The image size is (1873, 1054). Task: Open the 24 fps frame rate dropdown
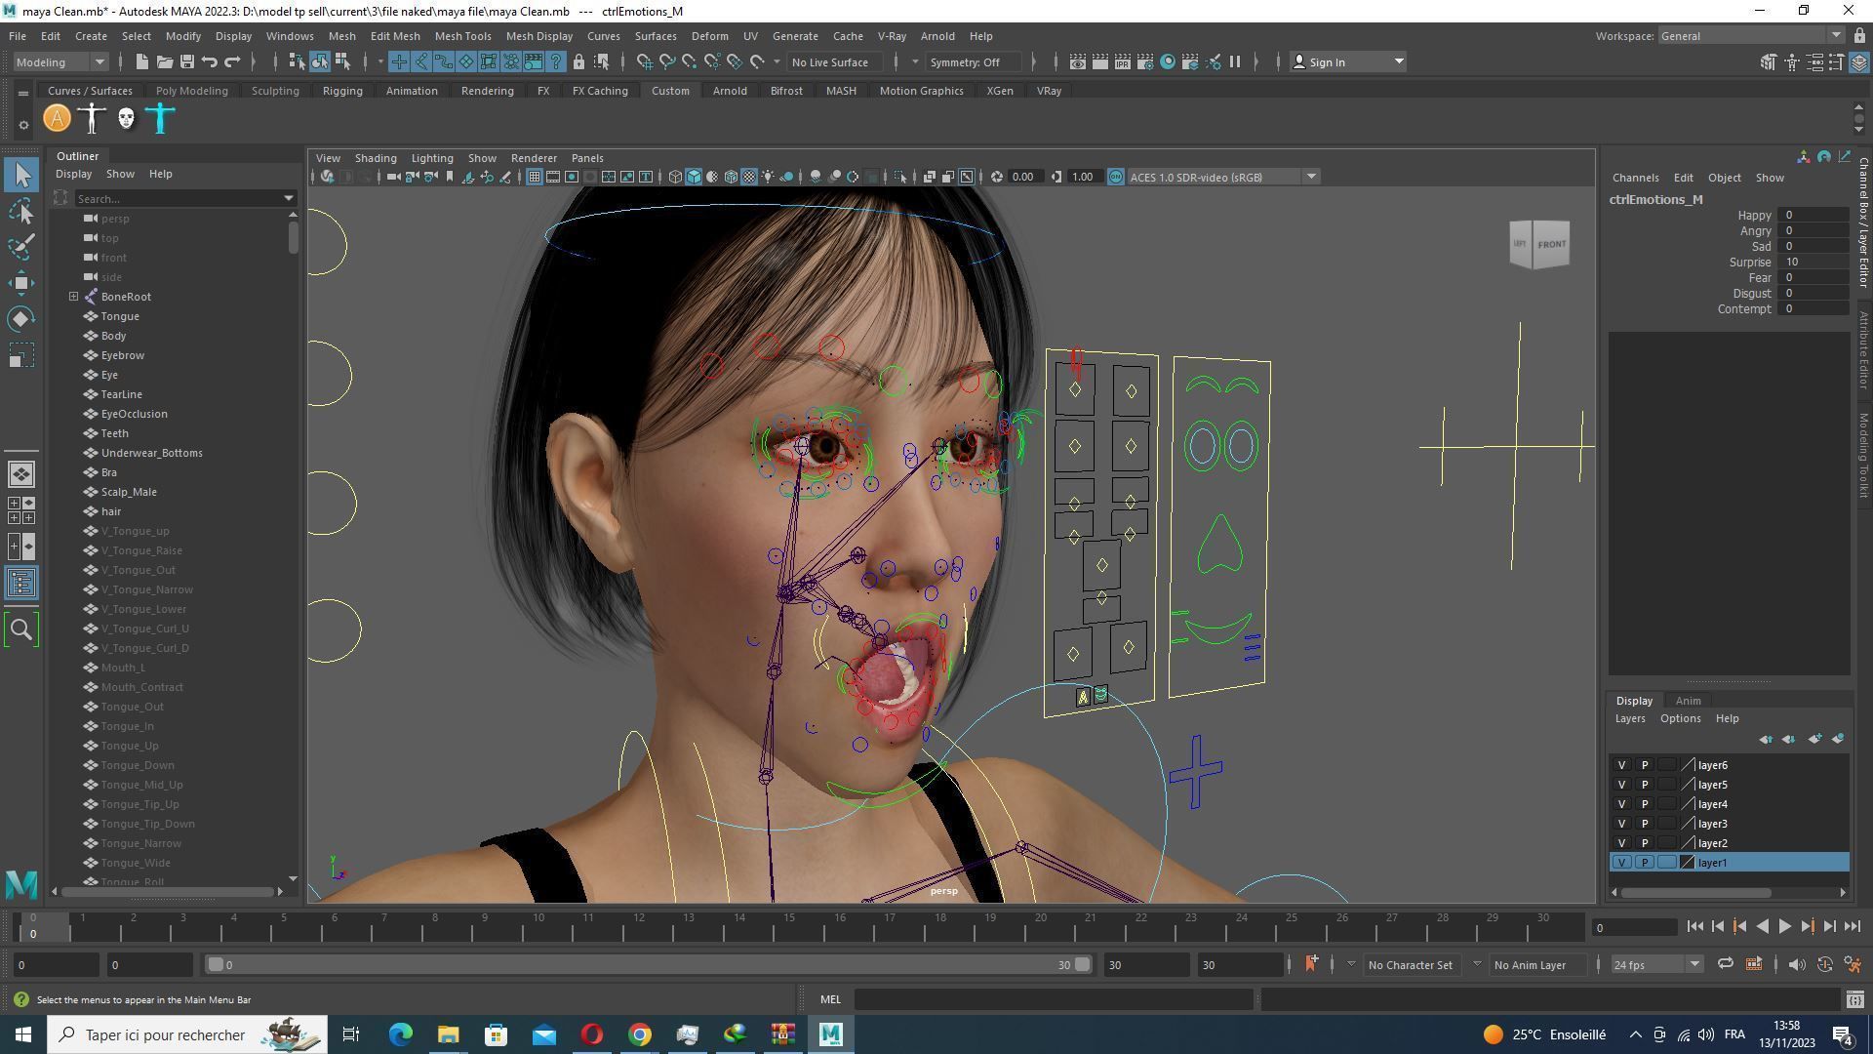(1656, 964)
